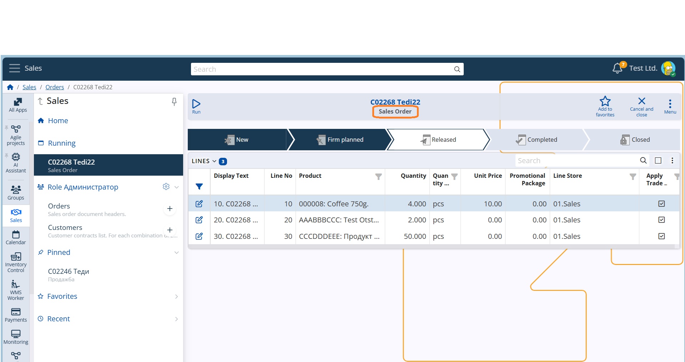Toggle lines panel selection checkbox
This screenshot has width=685, height=362.
[658, 161]
